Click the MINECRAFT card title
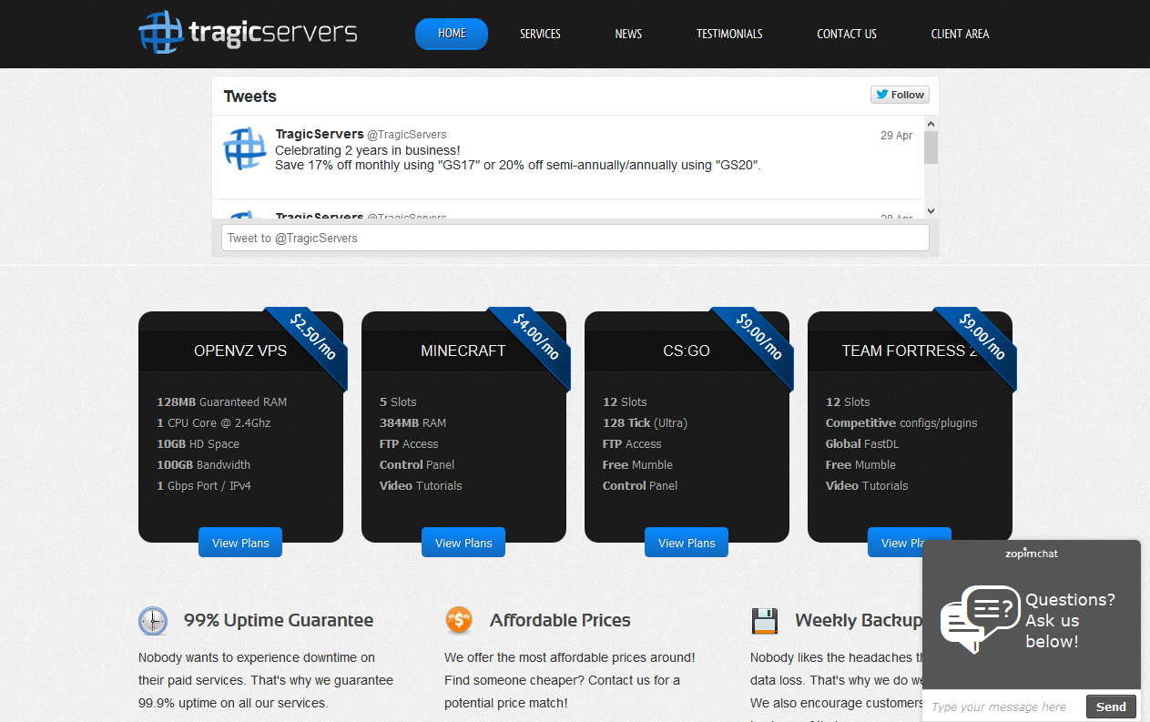 (x=463, y=351)
